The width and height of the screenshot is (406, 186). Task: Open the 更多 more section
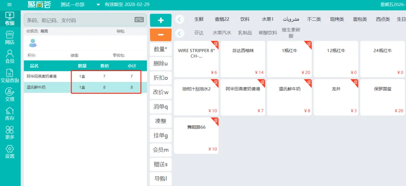[10, 133]
